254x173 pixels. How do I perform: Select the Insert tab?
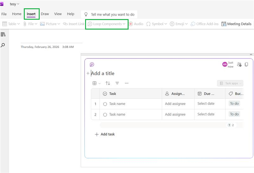[x=31, y=14]
